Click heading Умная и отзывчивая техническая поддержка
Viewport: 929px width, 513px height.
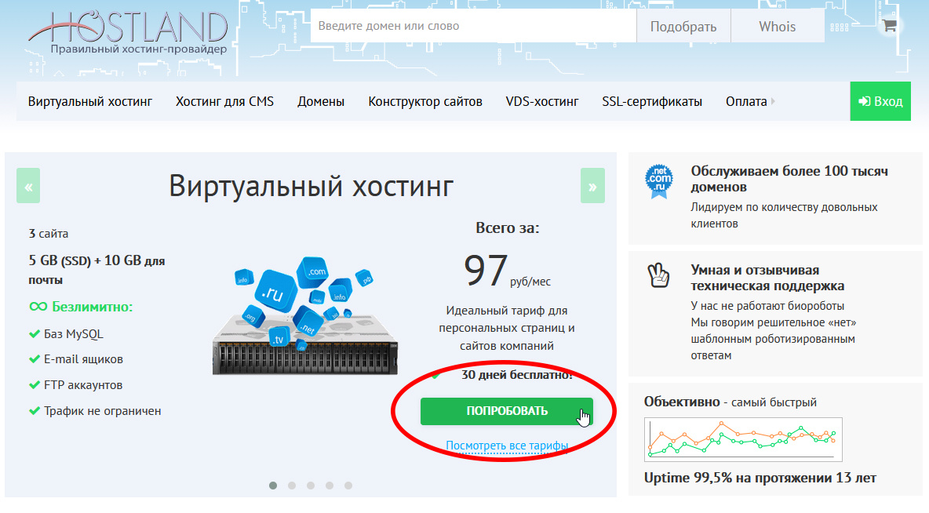pyautogui.click(x=767, y=278)
